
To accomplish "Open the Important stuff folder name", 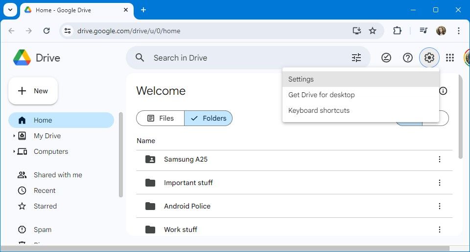I will point(188,183).
